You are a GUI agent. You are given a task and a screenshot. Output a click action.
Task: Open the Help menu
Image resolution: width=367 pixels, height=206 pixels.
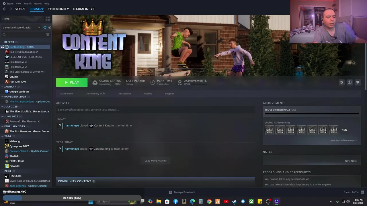47,3
